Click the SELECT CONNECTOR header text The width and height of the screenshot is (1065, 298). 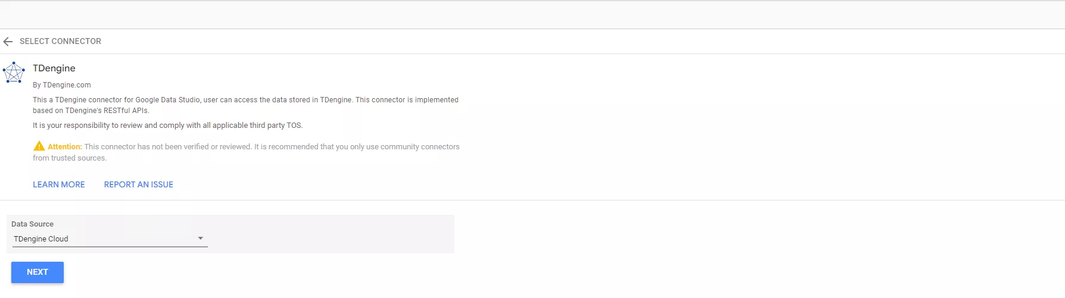tap(60, 42)
